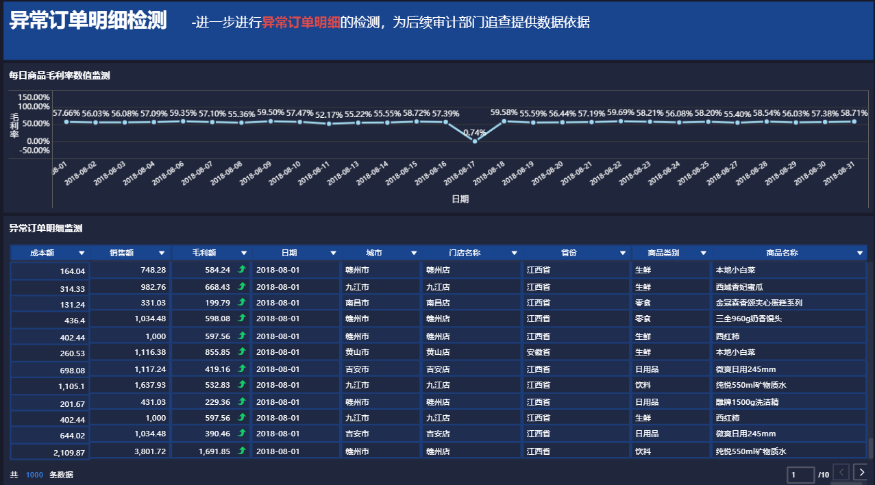
Task: Open the 城市 column filter dropdown
Action: click(x=414, y=252)
